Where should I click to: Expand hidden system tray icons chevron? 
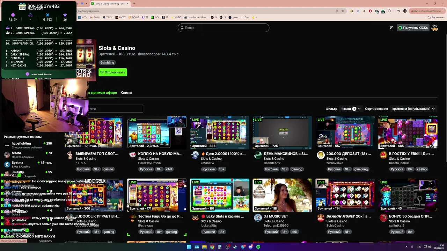[x=407, y=247]
